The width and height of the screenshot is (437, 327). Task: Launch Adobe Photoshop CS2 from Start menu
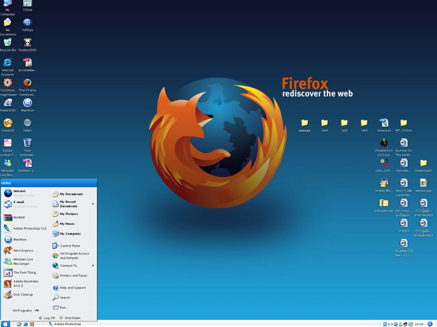click(x=25, y=228)
